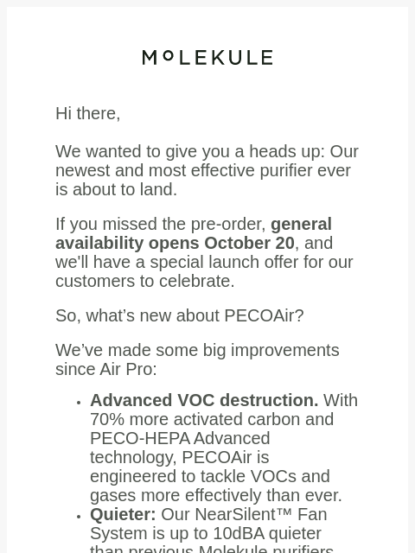Click 'So, what's new about PECOAir?' line

click(179, 315)
